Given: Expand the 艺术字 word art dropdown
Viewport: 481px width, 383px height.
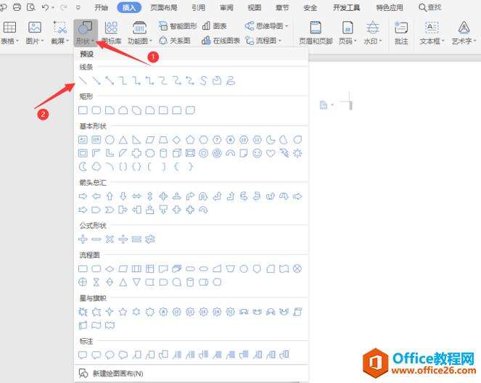Looking at the screenshot, I should tap(474, 41).
